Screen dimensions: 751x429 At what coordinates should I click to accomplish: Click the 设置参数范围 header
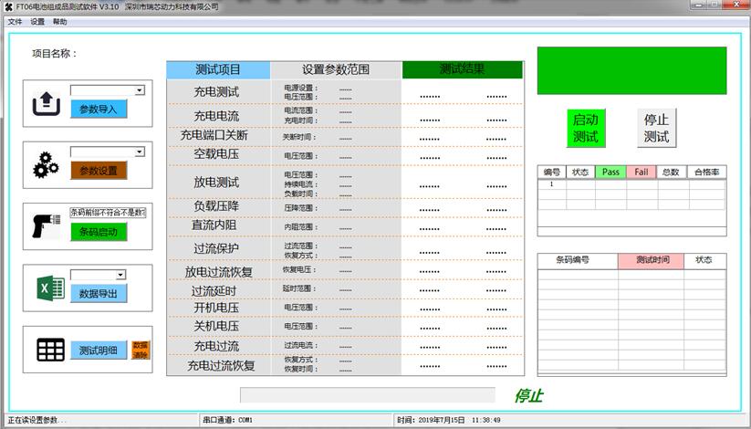pyautogui.click(x=336, y=69)
